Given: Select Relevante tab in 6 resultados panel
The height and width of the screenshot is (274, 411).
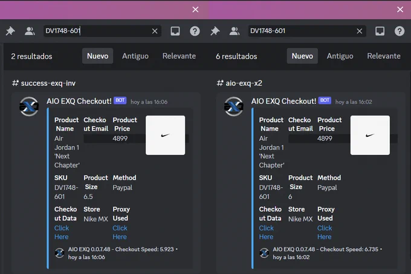Looking at the screenshot, I should click(x=384, y=56).
